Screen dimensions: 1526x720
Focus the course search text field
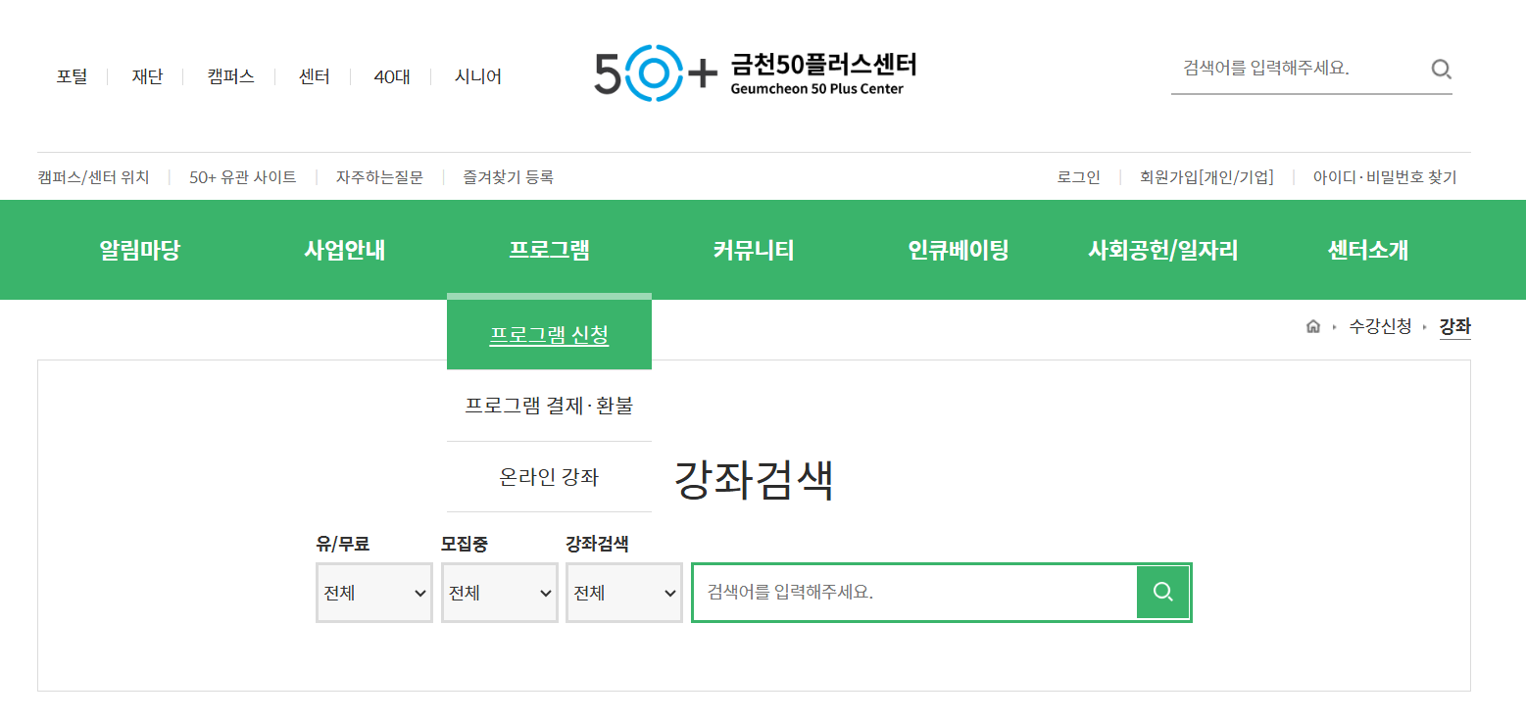click(913, 592)
